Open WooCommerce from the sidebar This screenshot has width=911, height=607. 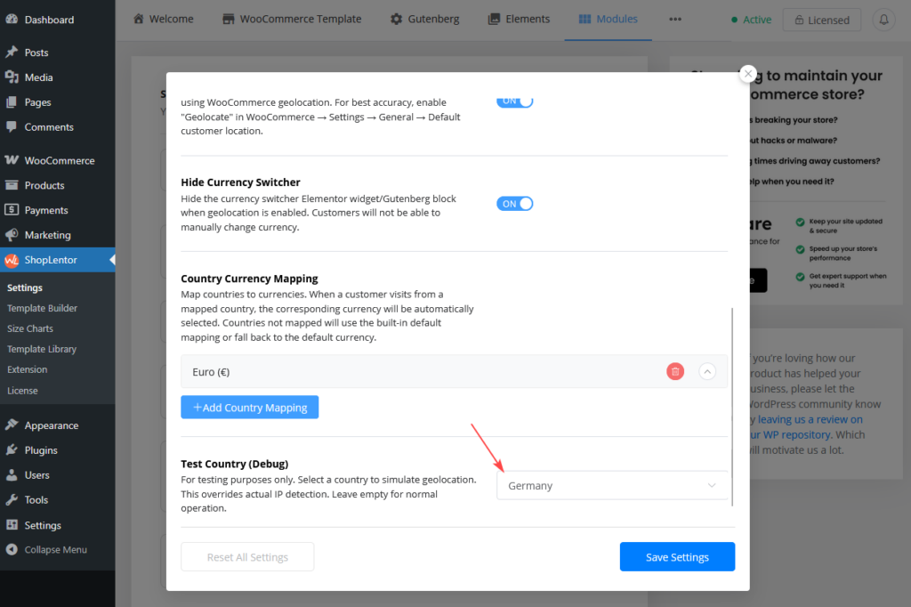(x=59, y=160)
